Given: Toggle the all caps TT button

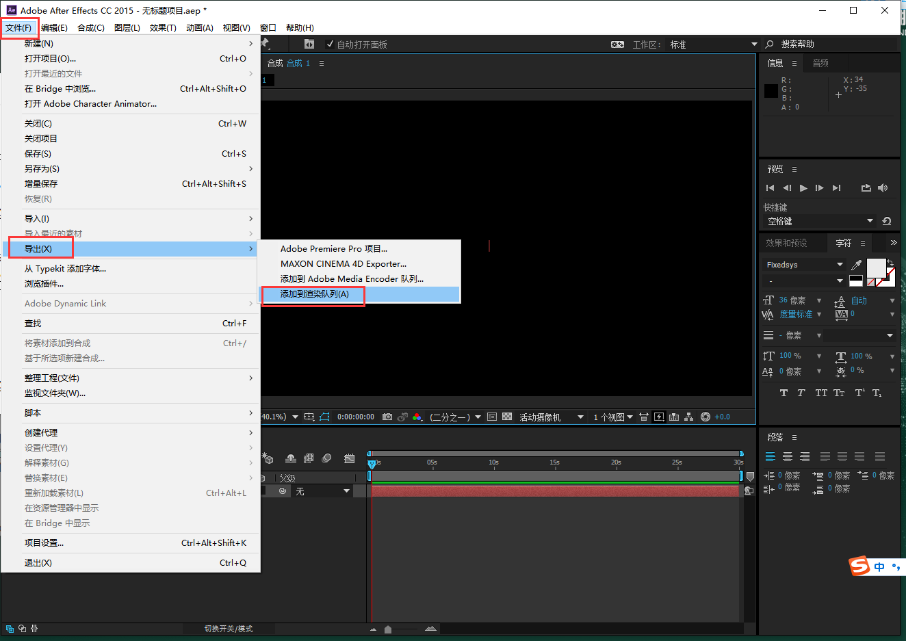Looking at the screenshot, I should pyautogui.click(x=821, y=393).
